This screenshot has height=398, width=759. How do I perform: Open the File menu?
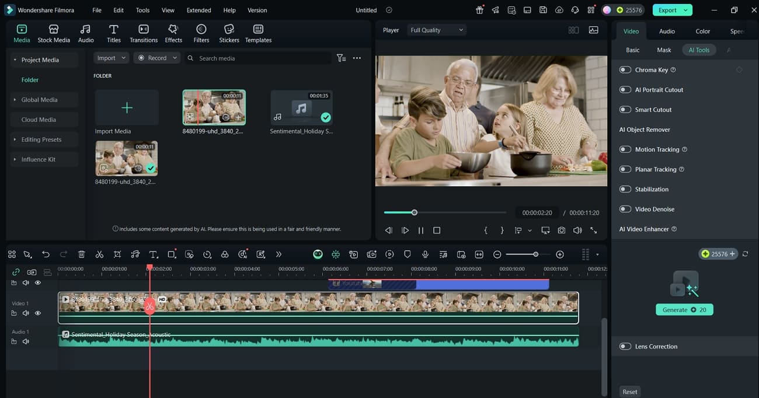[x=97, y=10]
